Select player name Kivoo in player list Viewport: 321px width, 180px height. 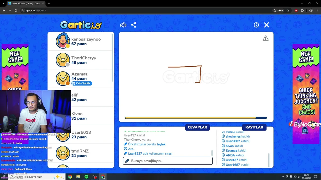77,114
